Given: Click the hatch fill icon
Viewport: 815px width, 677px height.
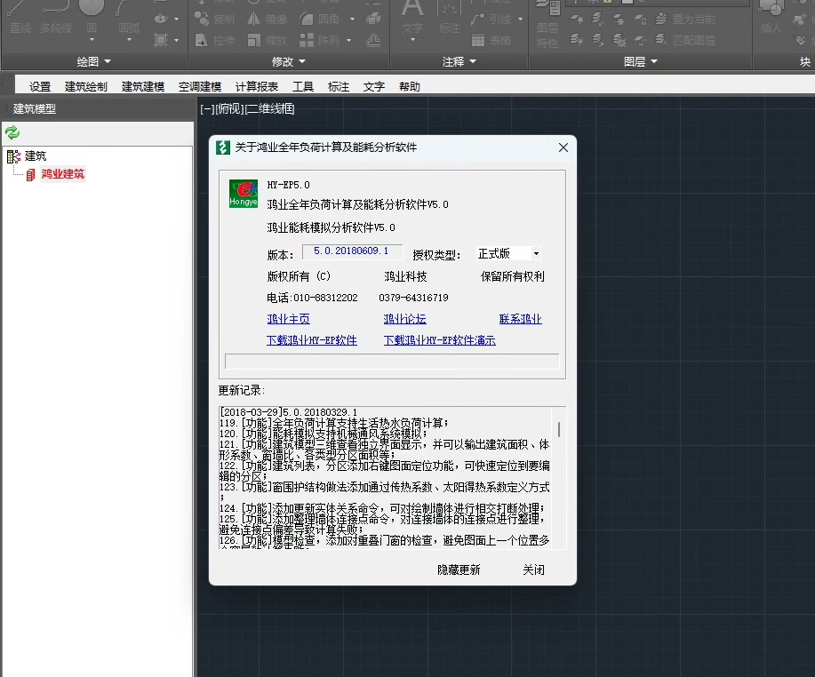Looking at the screenshot, I should pyautogui.click(x=161, y=40).
